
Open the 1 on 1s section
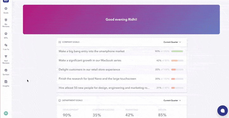[6, 45]
